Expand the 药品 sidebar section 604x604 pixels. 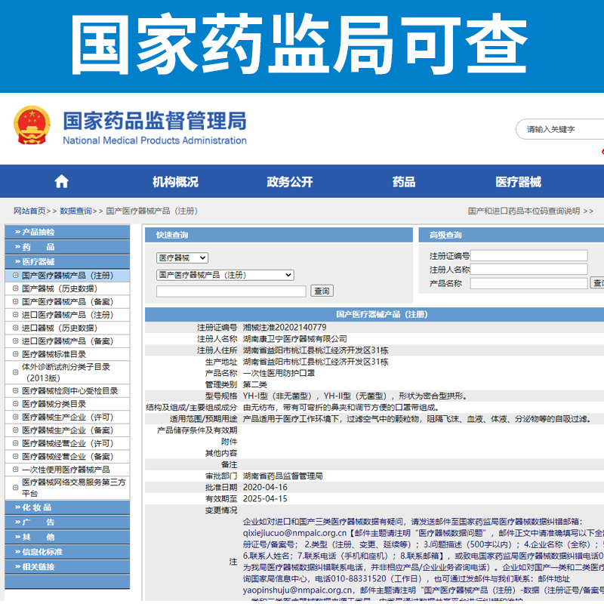[x=67, y=247]
